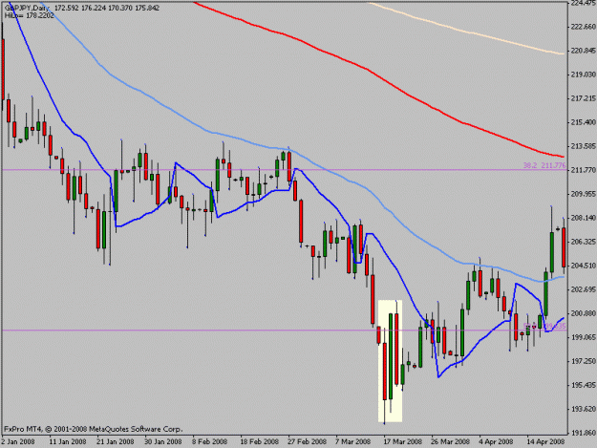The image size is (597, 448).
Task: Click the 26 Mar 2008 date label
Action: coord(451,442)
